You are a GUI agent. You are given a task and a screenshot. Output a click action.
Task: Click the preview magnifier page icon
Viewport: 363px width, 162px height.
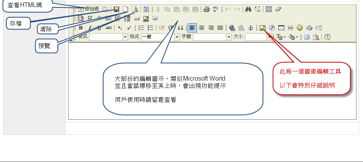point(135,9)
